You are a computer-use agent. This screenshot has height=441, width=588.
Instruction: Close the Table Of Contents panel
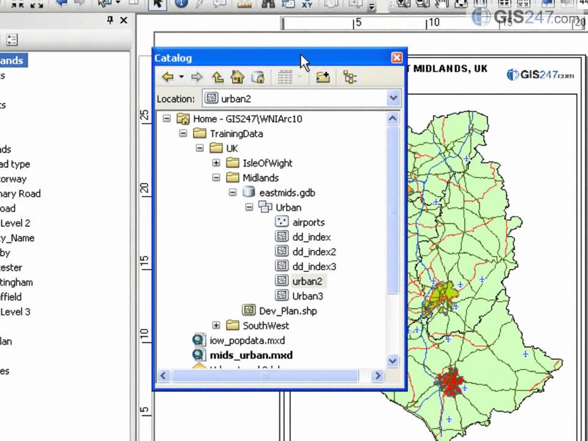pos(124,20)
